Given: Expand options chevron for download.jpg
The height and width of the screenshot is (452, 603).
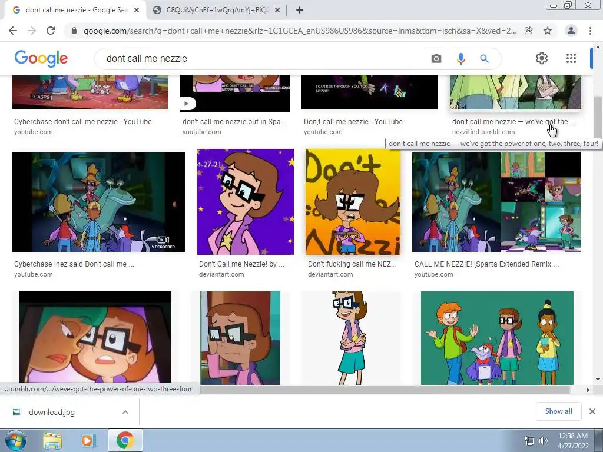Looking at the screenshot, I should (x=125, y=412).
